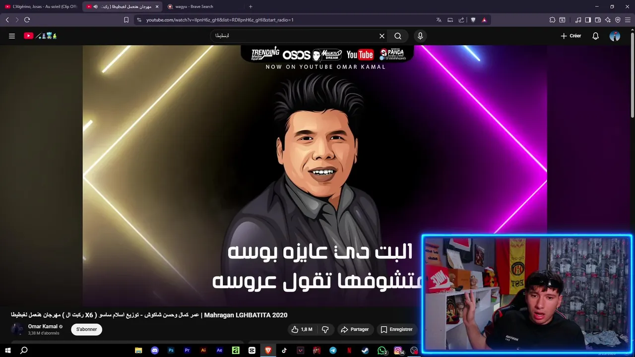This screenshot has height=357, width=635.
Task: Open Discord from taskbar
Action: (x=155, y=351)
